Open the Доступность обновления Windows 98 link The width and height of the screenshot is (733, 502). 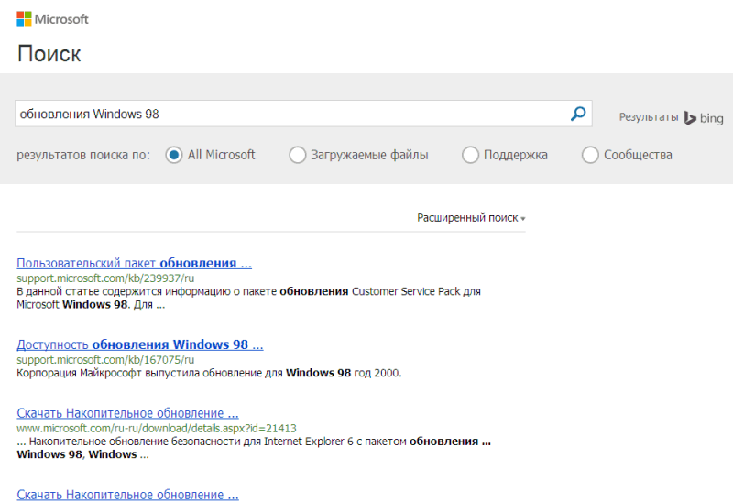pyautogui.click(x=139, y=344)
